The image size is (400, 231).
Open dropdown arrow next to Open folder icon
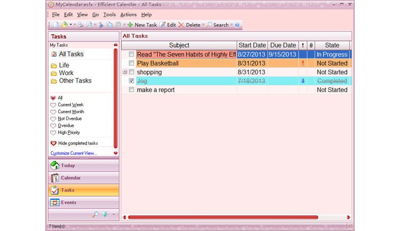(x=71, y=25)
